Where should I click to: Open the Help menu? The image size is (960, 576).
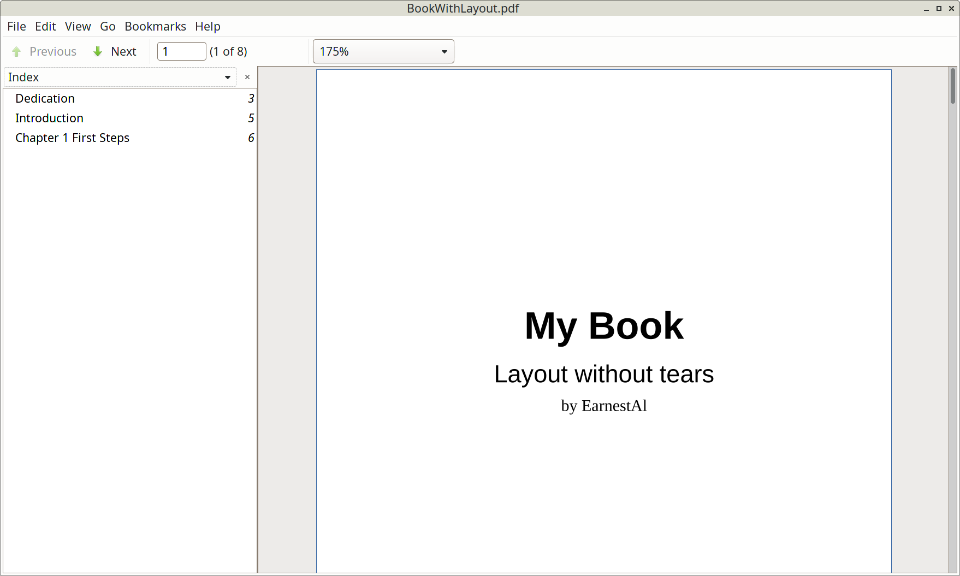coord(208,26)
